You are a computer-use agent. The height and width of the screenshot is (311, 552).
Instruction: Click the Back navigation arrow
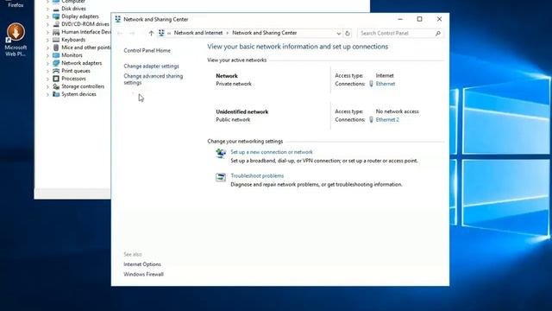click(x=120, y=33)
